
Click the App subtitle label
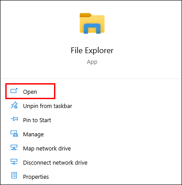tap(92, 62)
